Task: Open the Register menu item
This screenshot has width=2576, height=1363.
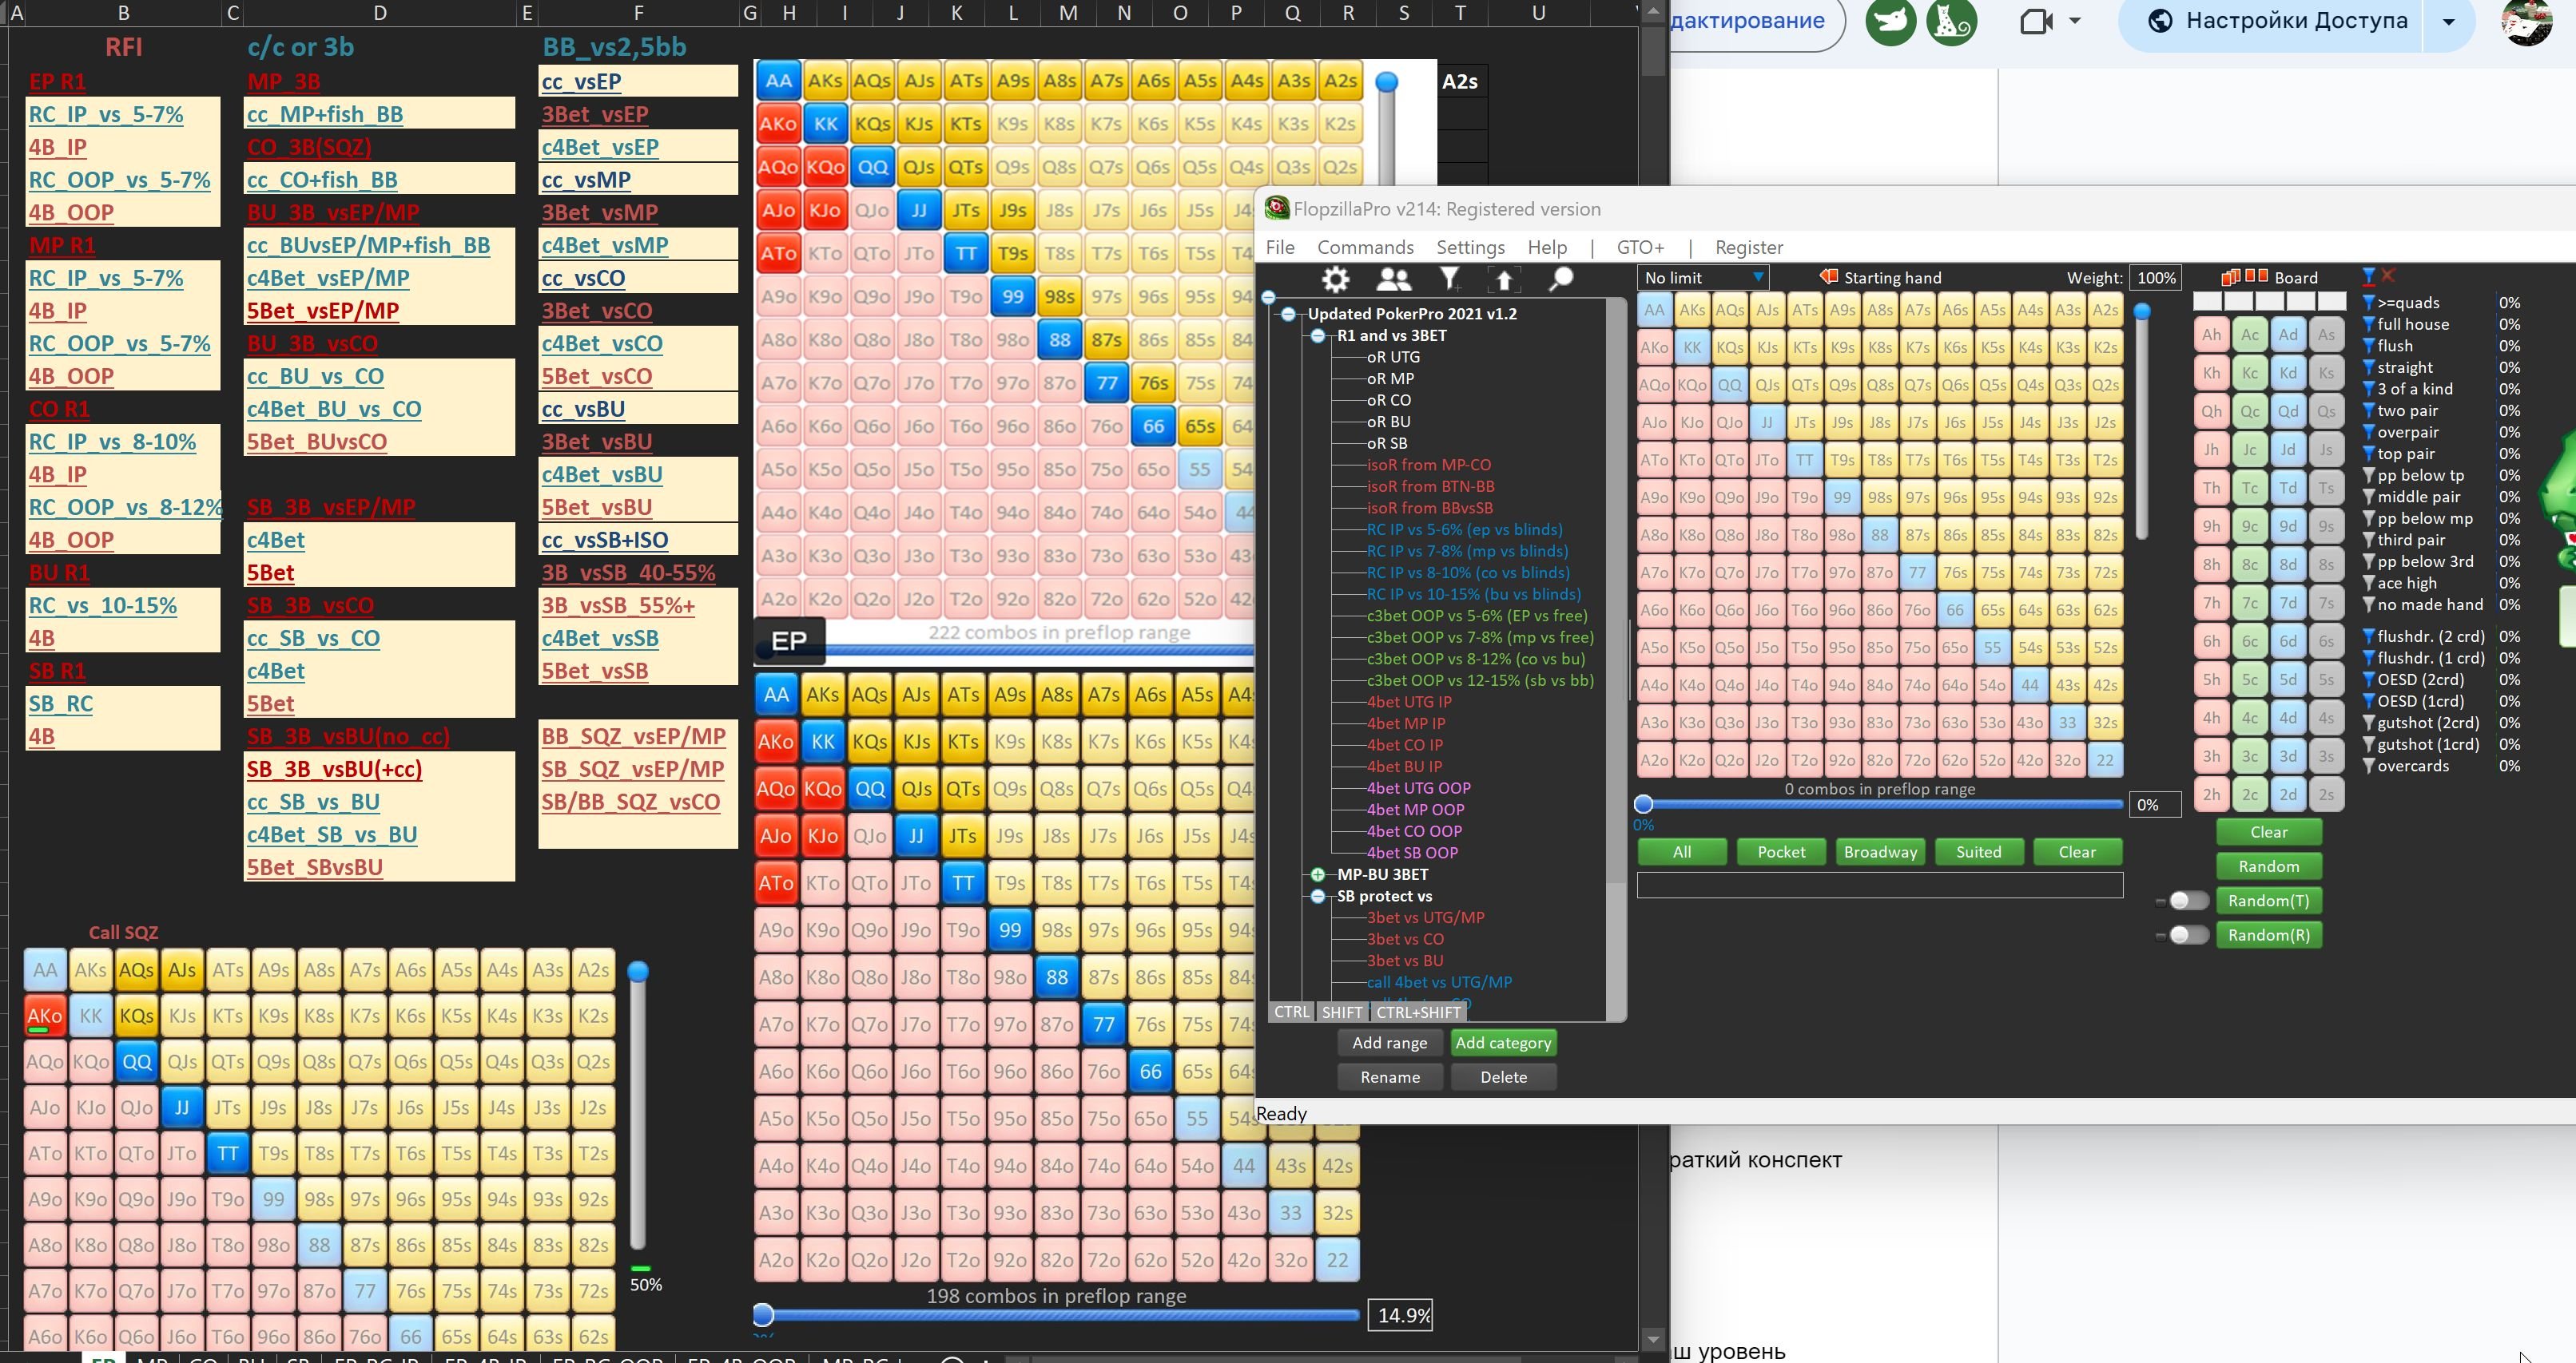Action: pyautogui.click(x=1748, y=247)
